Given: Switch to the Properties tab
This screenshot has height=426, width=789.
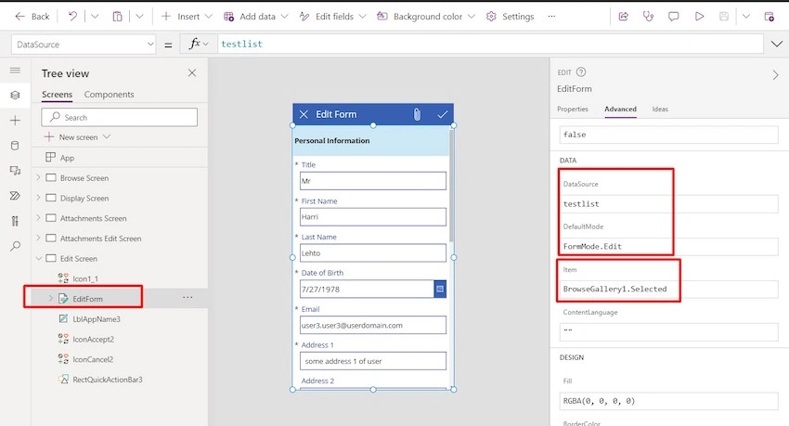Looking at the screenshot, I should coord(573,109).
